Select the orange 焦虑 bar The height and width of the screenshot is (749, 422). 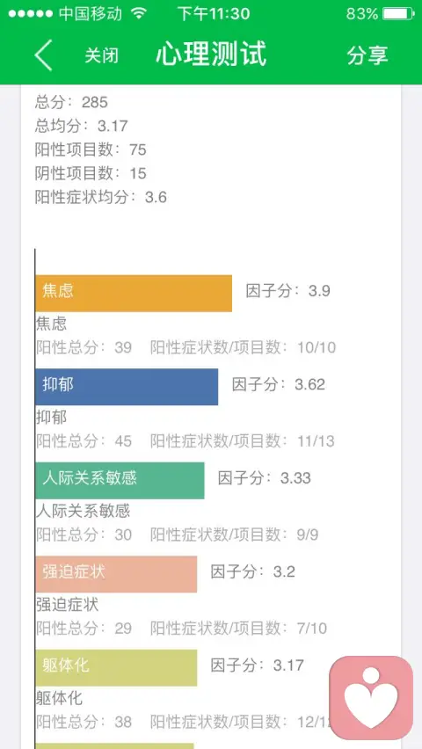[134, 294]
